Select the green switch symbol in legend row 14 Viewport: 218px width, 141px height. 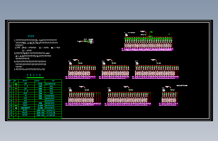pos(16,115)
